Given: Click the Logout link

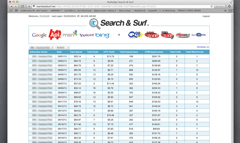Looking at the screenshot, I should point(206,16).
